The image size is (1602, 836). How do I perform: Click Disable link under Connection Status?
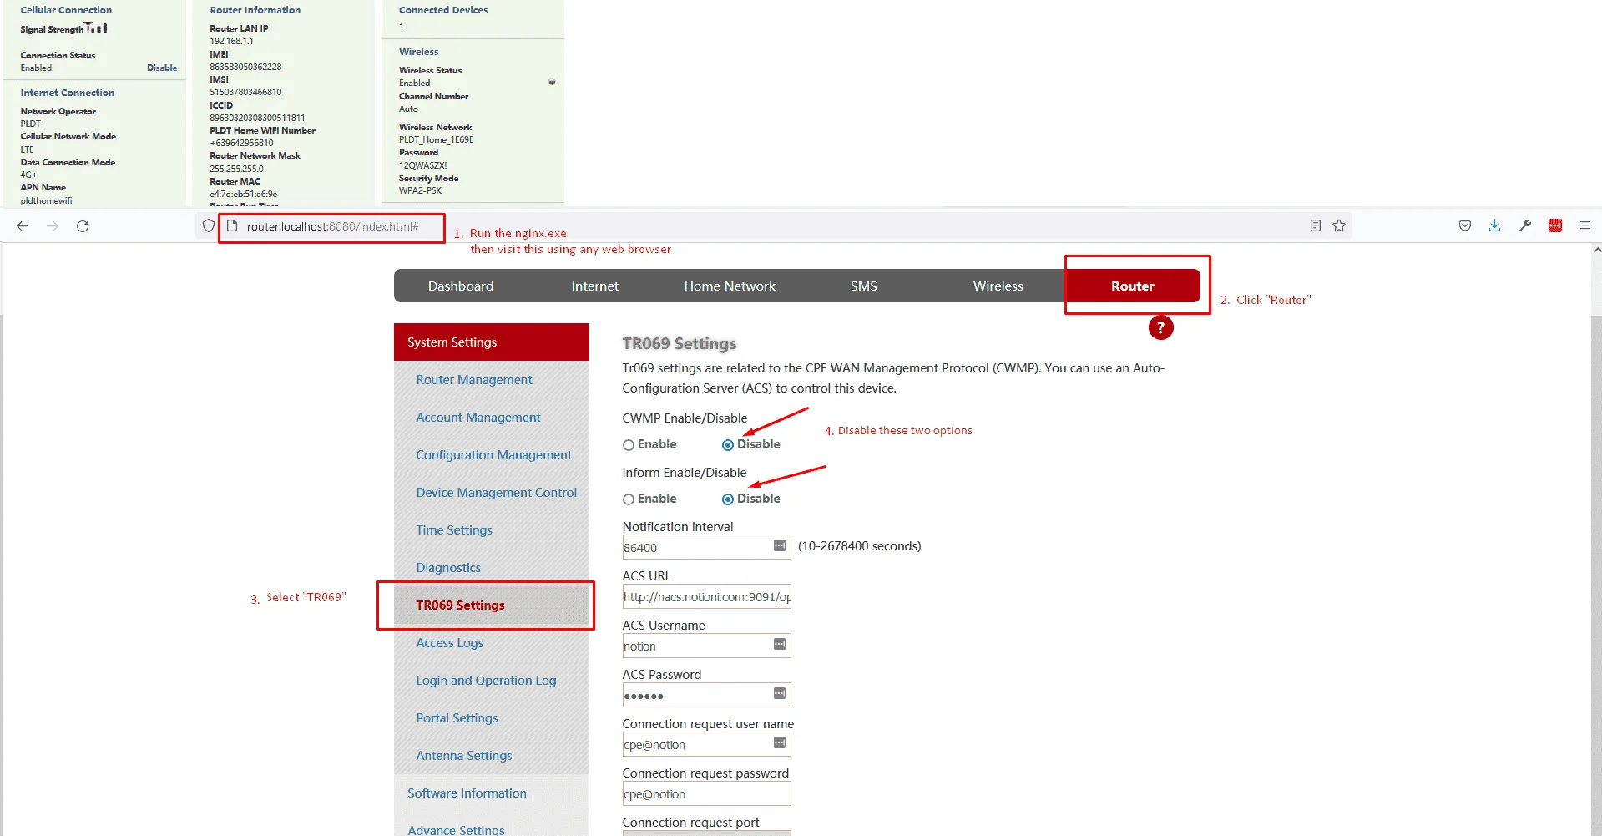coord(162,68)
